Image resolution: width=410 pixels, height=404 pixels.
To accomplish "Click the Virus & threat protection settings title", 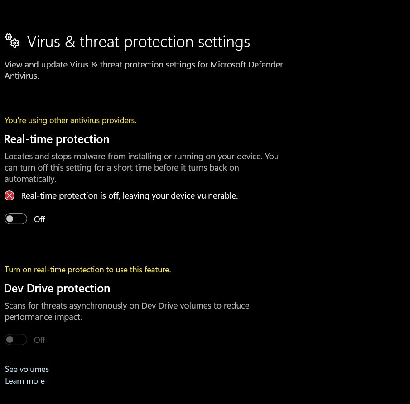I will point(139,42).
